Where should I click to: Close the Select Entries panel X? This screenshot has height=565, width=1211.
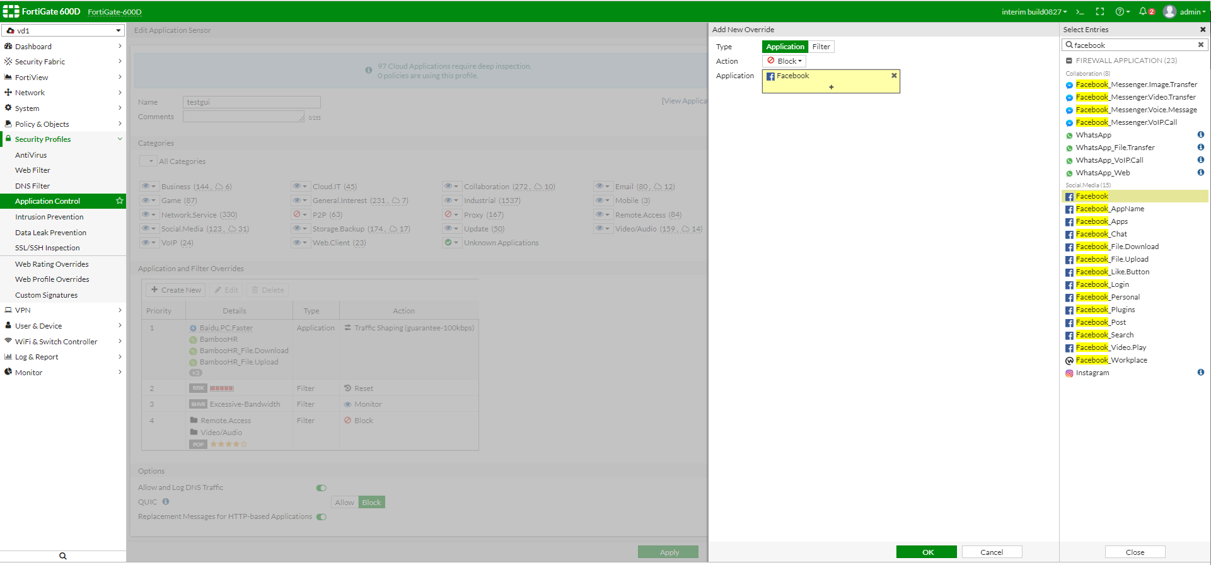pyautogui.click(x=1203, y=30)
